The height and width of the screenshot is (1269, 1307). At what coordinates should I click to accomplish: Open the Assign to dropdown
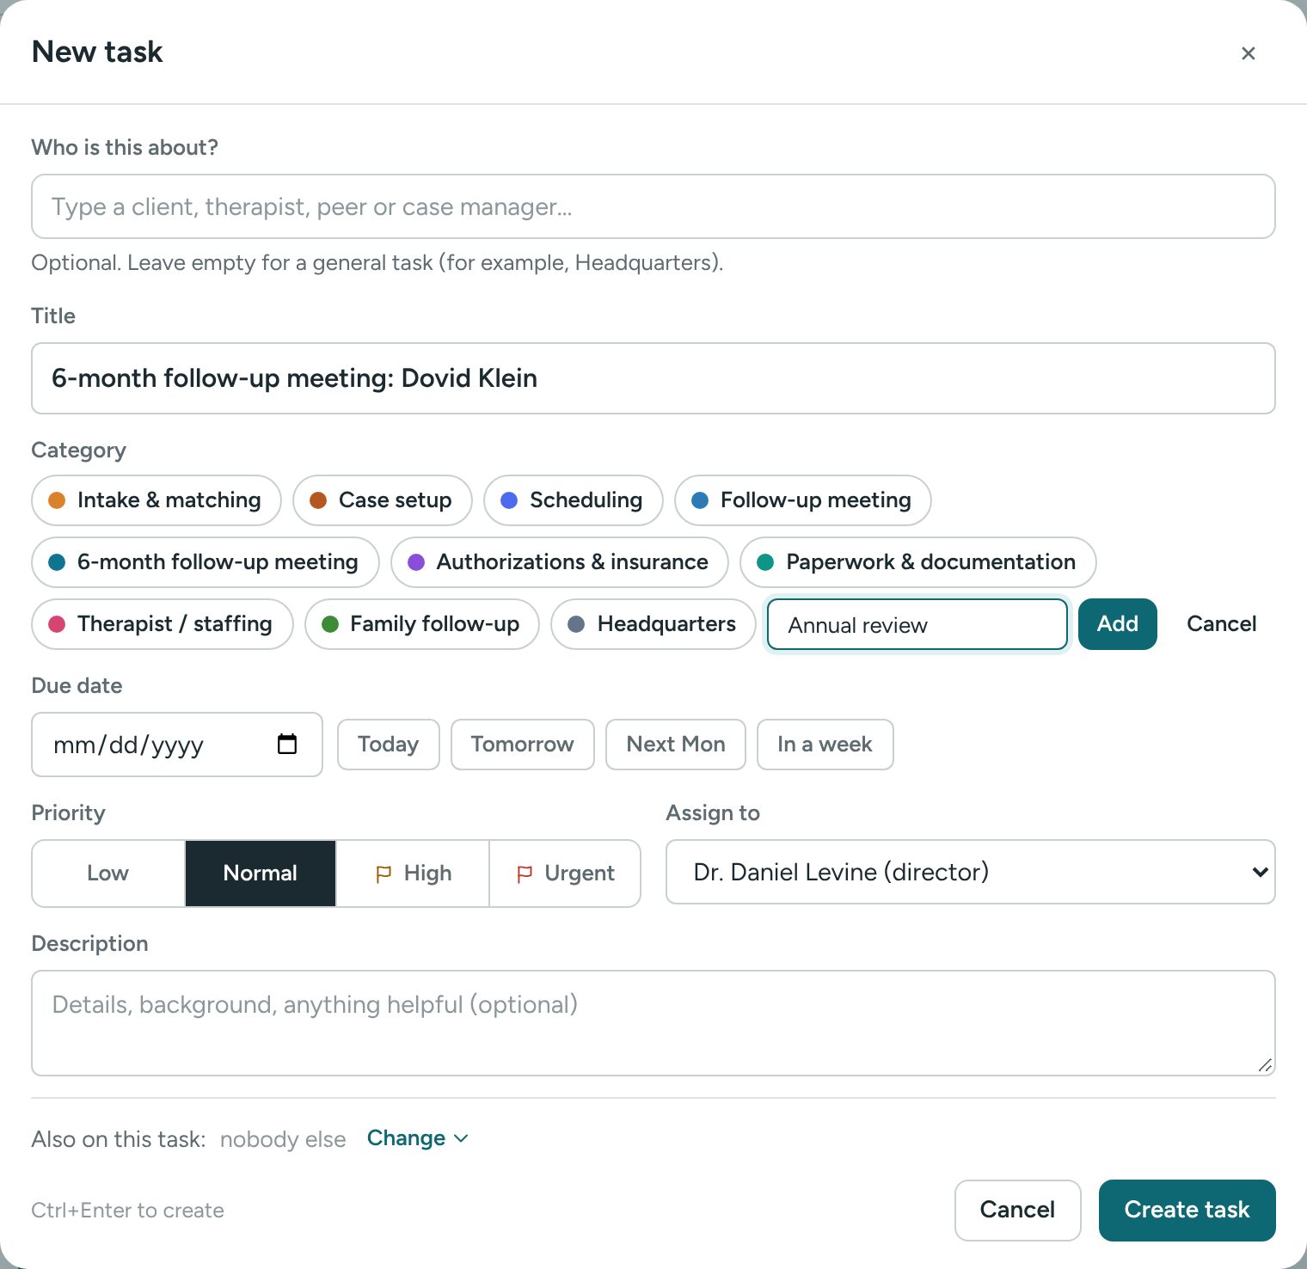point(970,872)
